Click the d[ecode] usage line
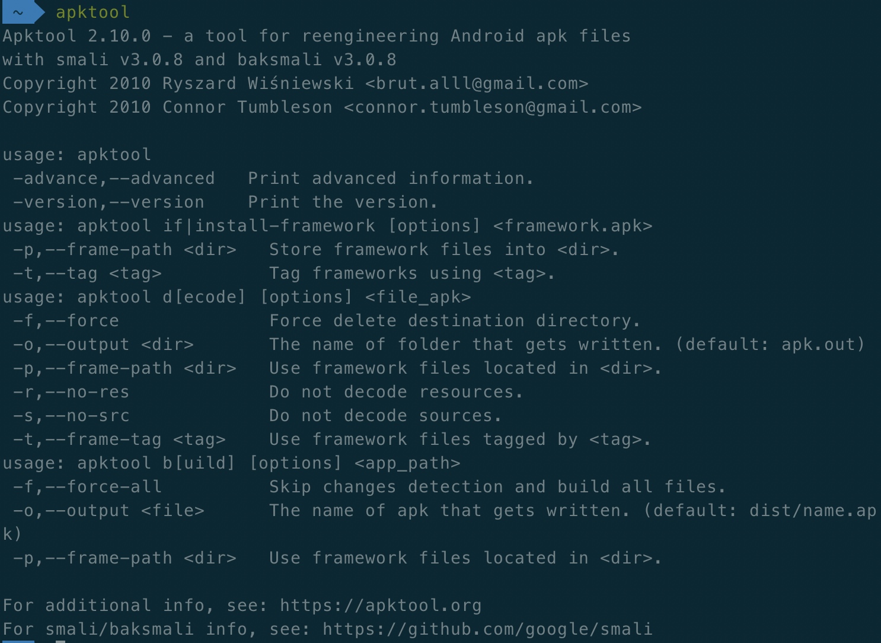Screen dimensions: 881x643 point(237,297)
